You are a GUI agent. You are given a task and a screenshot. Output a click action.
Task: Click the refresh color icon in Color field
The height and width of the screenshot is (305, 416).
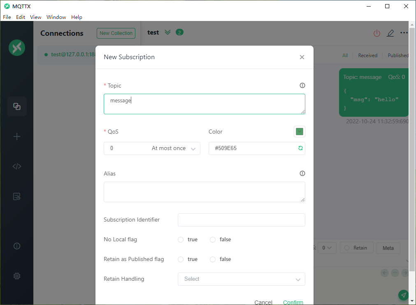(x=300, y=148)
